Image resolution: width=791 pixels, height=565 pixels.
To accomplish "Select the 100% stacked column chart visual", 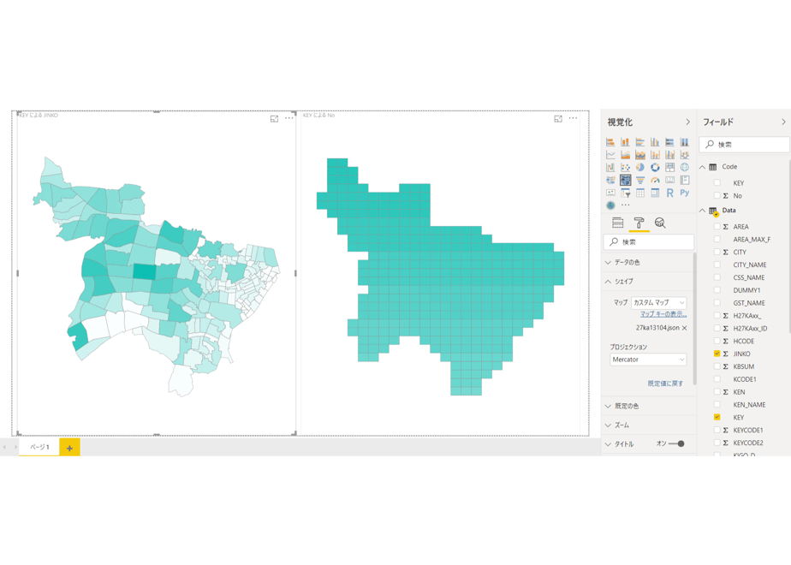I will [685, 142].
